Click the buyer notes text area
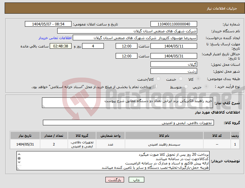Image resolution: width=245 pixels, height=188 pixels. (x=113, y=161)
